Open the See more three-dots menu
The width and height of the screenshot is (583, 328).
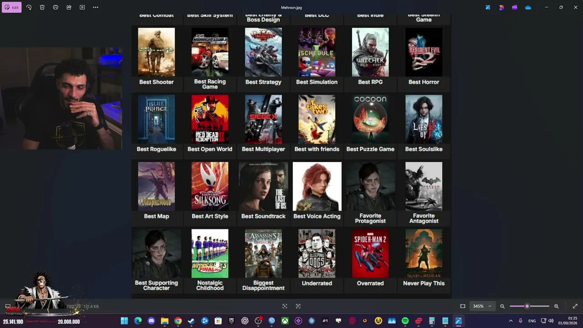coord(96,7)
